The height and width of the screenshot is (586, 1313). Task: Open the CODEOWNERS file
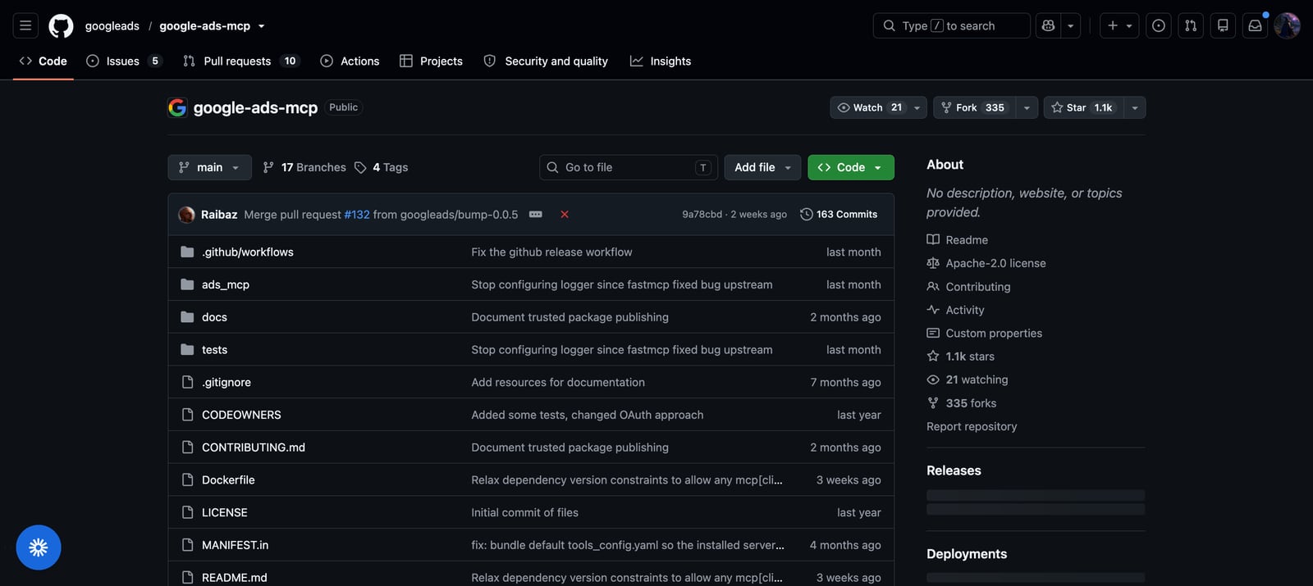point(241,415)
